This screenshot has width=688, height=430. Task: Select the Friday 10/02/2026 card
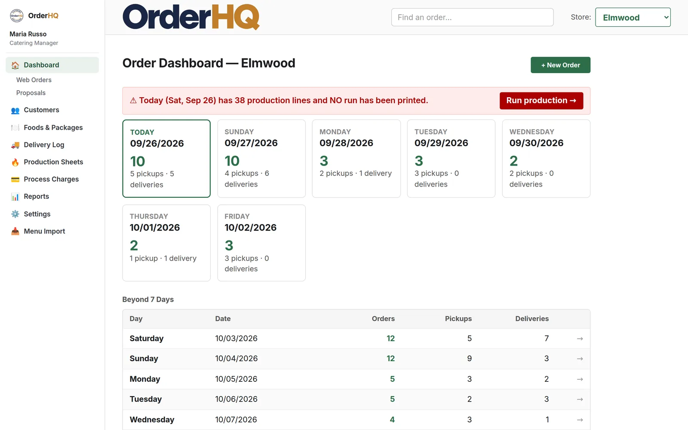(261, 243)
